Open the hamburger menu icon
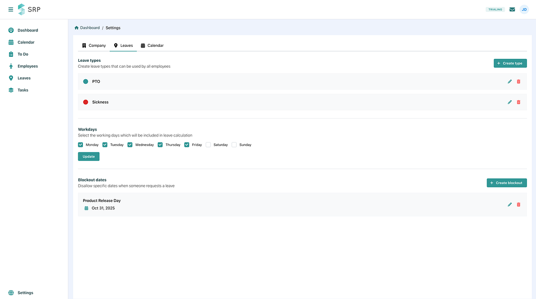536x299 pixels. pos(10,9)
